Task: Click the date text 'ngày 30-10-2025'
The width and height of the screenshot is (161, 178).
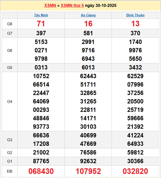Action: [101, 5]
